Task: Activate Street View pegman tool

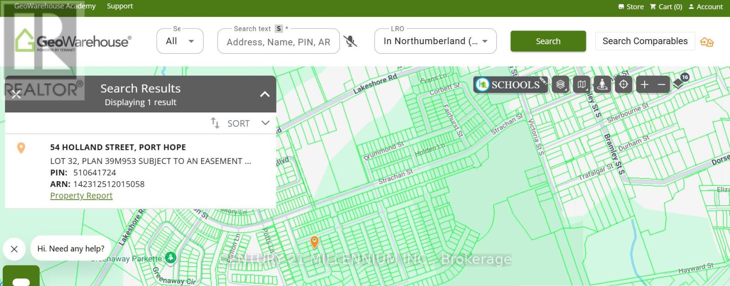Action: click(x=602, y=85)
